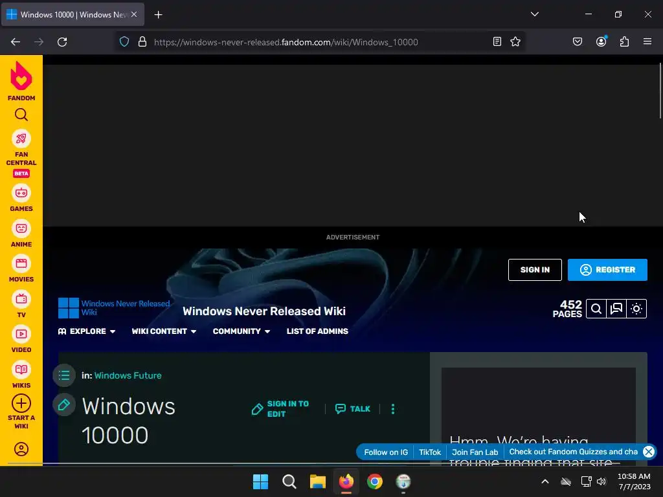
Task: View site security lock info
Action: pyautogui.click(x=142, y=41)
